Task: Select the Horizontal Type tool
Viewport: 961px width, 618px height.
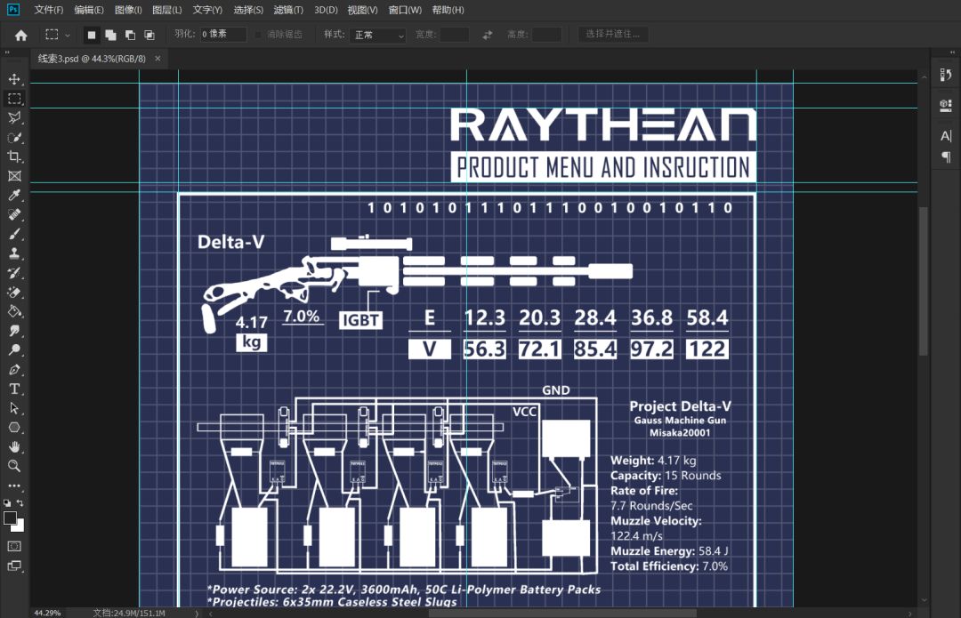Action: [x=14, y=389]
